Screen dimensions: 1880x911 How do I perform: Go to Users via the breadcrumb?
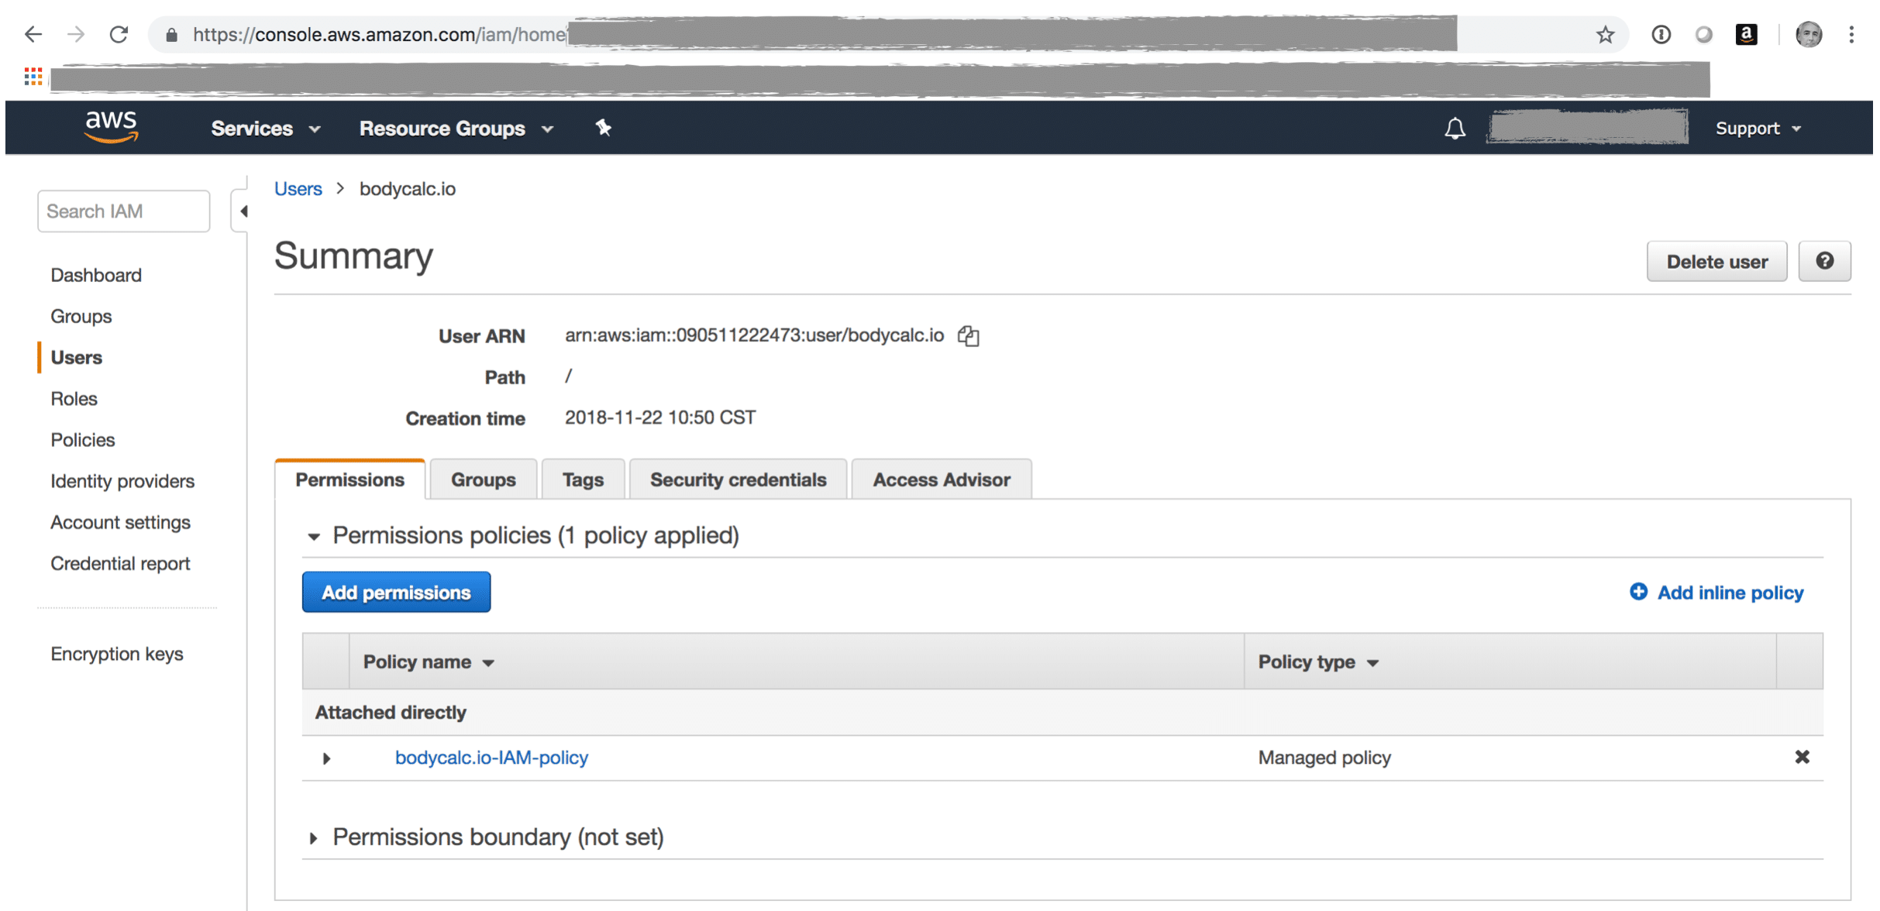(298, 188)
